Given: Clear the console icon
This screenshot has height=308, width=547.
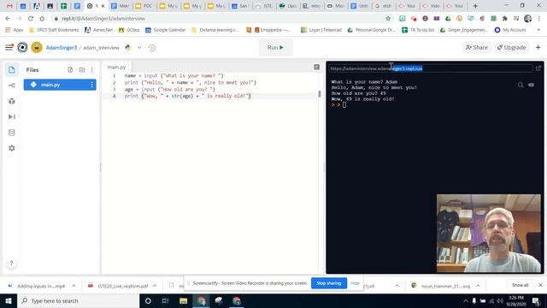Looking at the screenshot, I should (532, 85).
